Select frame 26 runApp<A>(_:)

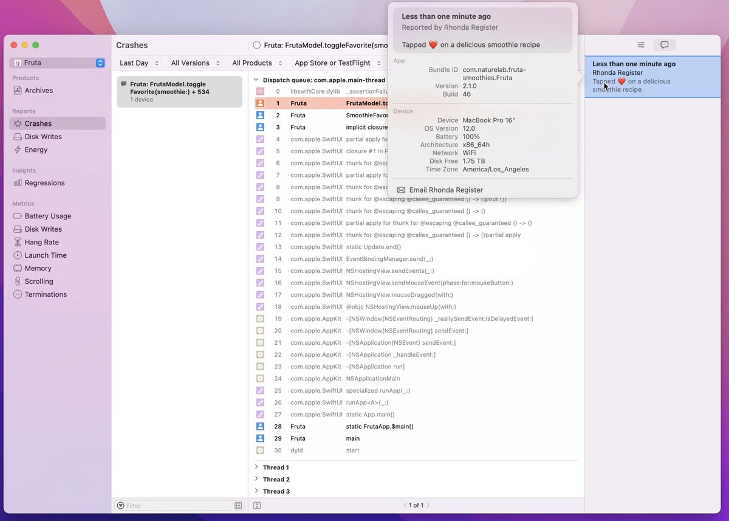click(416, 402)
